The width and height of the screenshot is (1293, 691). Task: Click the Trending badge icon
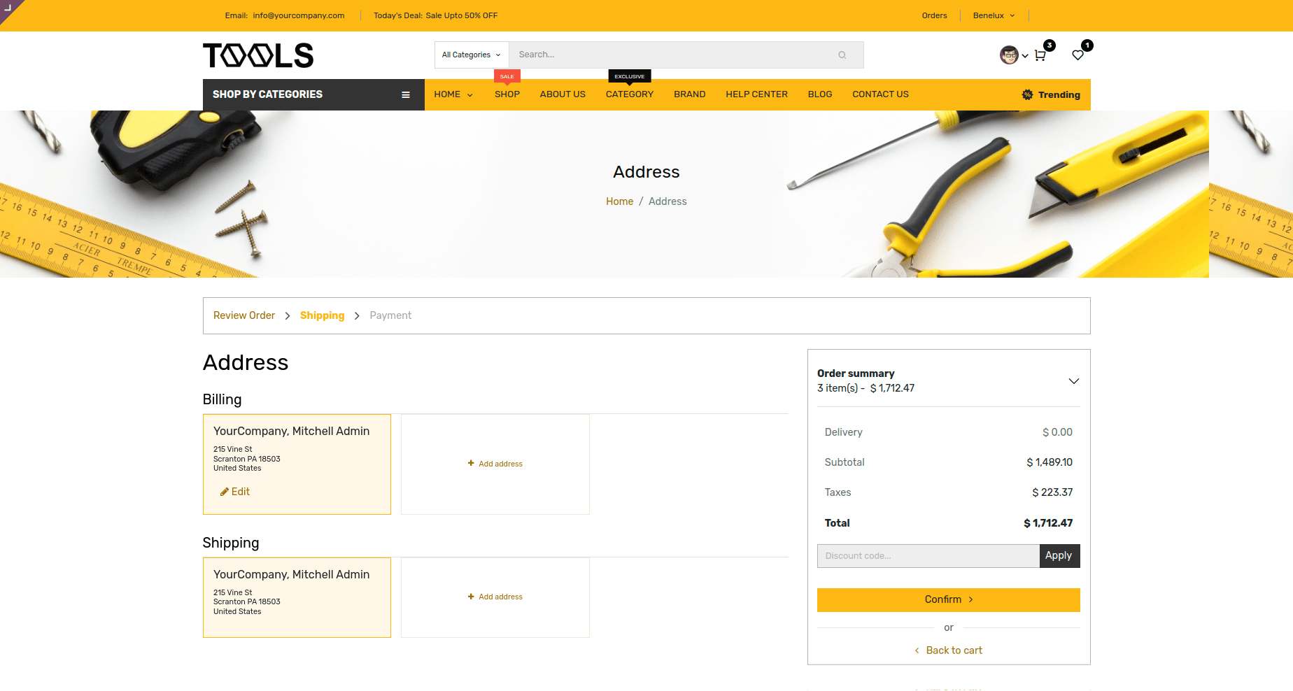[x=1027, y=94]
